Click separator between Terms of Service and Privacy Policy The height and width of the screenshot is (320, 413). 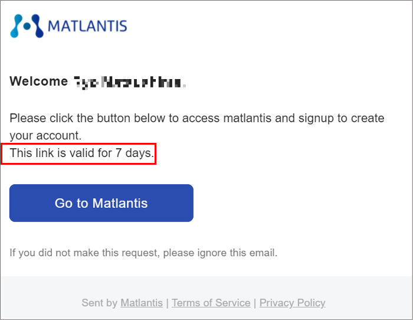[255, 303]
